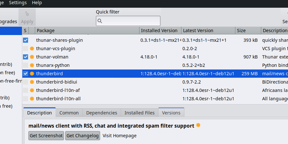Click the 907 kB size cell

[x=251, y=57]
